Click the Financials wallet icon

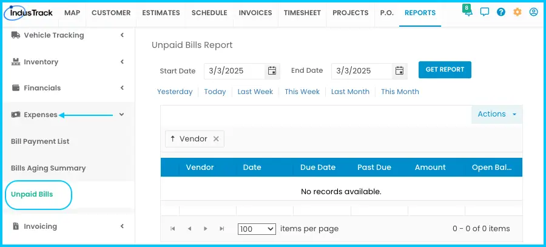(x=16, y=88)
